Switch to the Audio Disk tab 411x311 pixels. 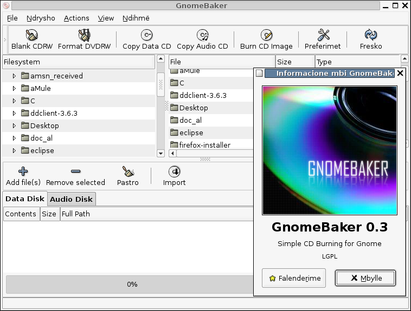(71, 200)
